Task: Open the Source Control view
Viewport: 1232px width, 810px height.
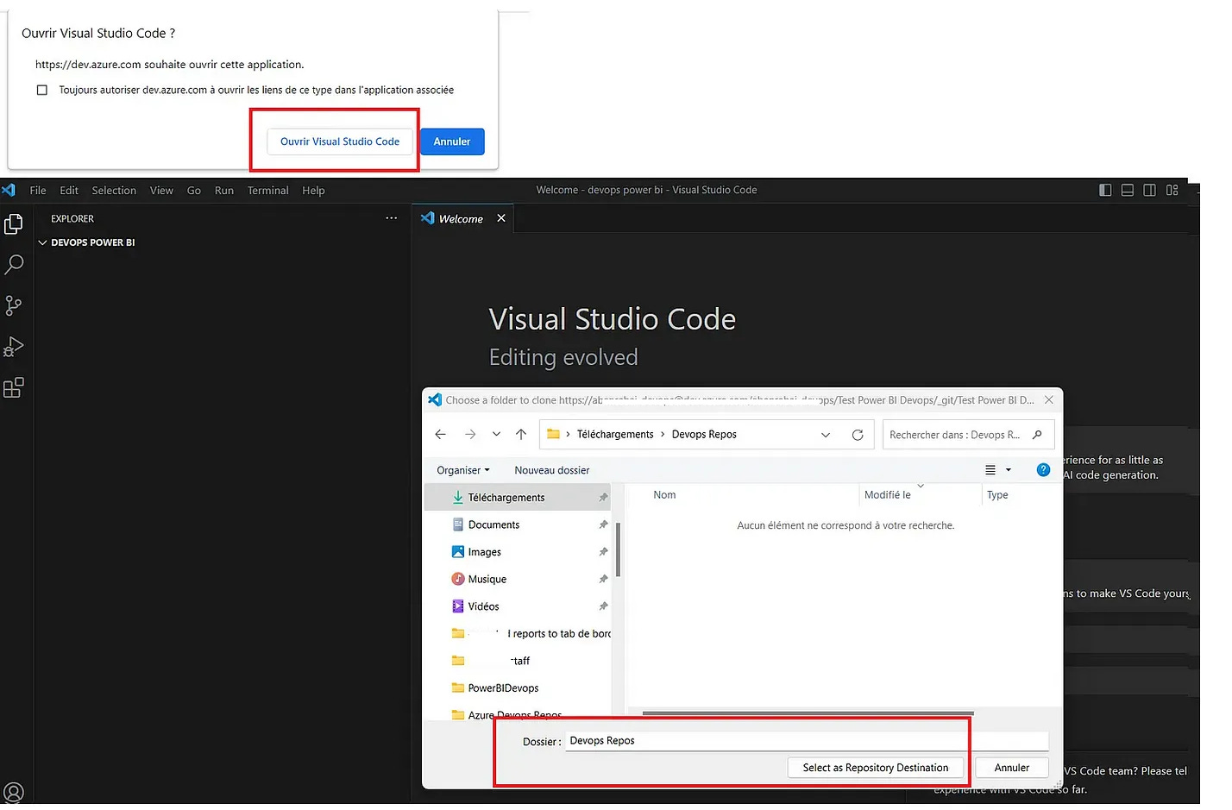Action: pos(14,305)
